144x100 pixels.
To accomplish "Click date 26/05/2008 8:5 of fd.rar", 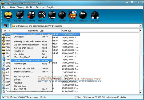I will click(70, 37).
